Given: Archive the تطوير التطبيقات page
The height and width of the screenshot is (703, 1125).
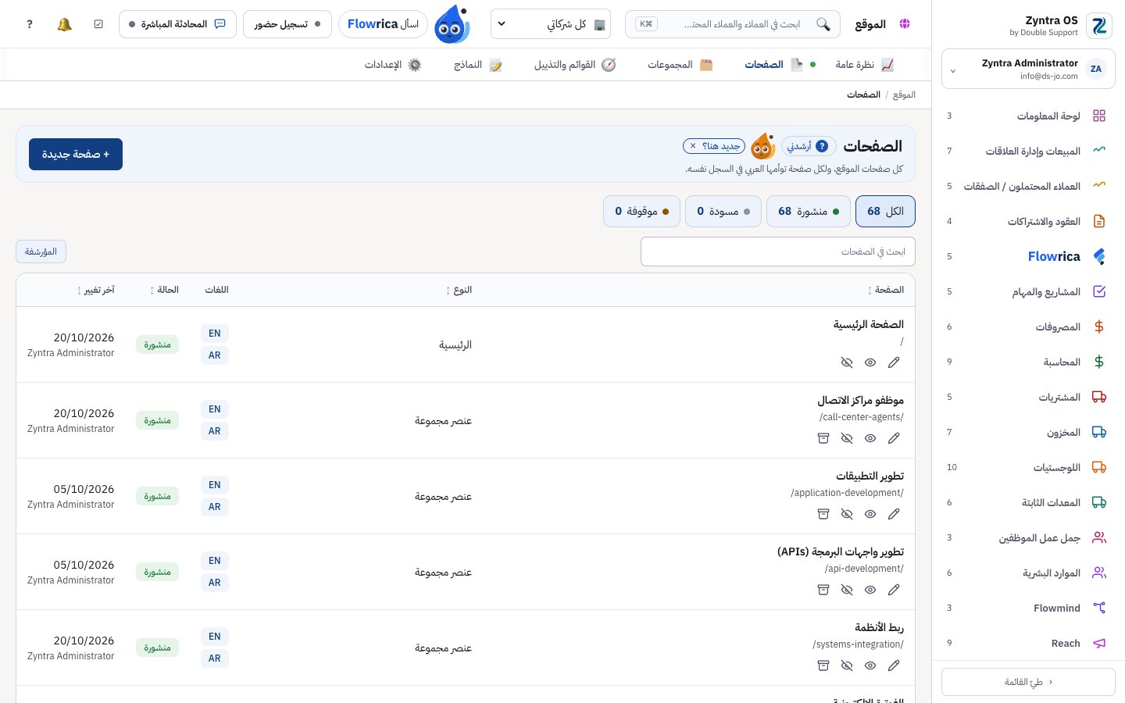Looking at the screenshot, I should tap(823, 514).
